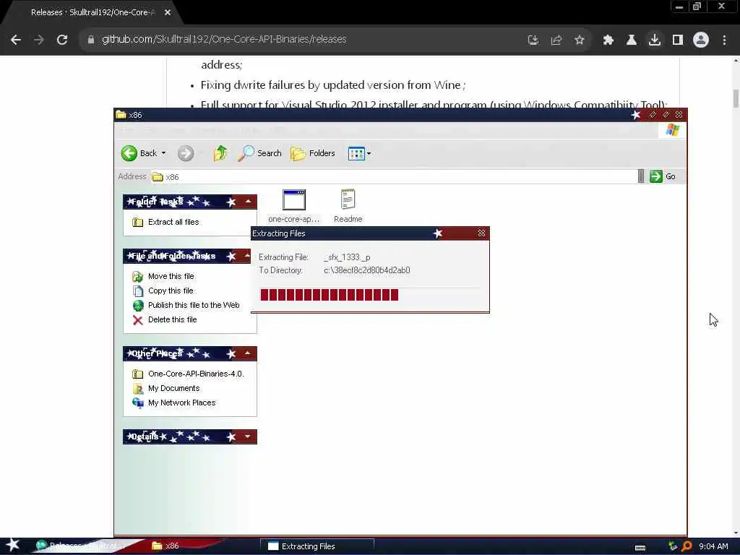Click the keyboard tray icon
Screen dimensions: 740x555
[x=640, y=548]
